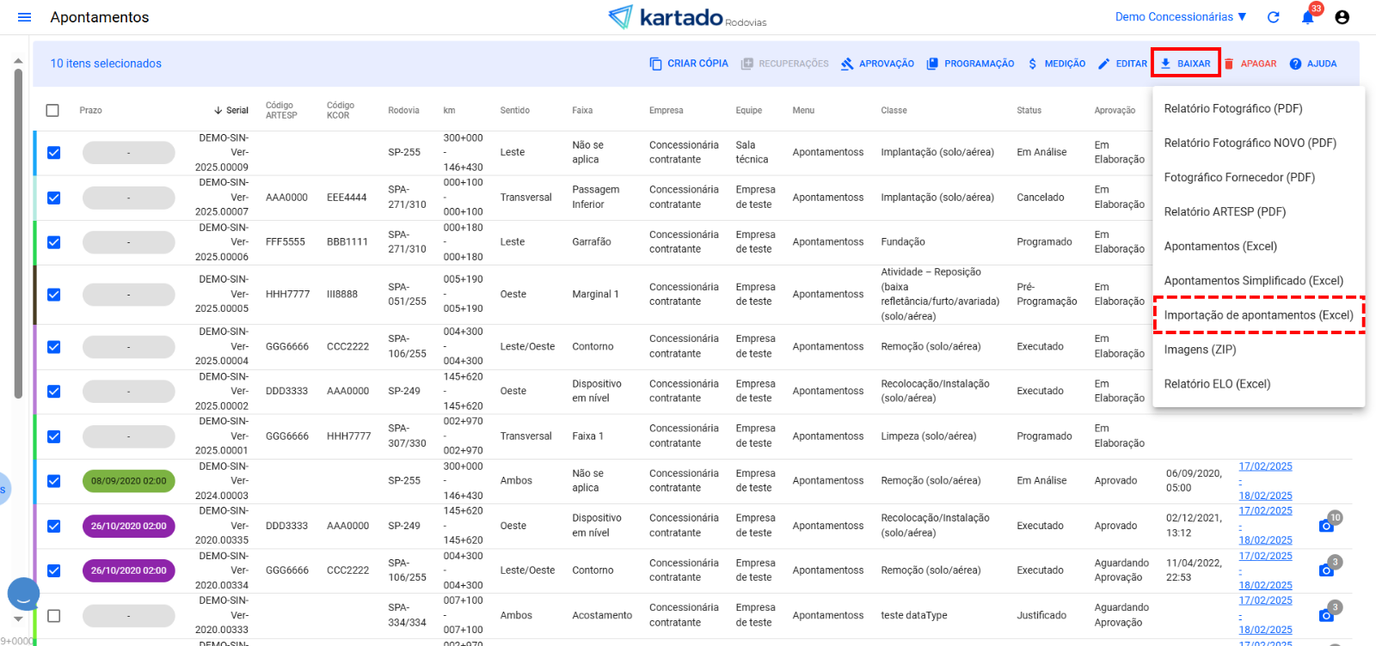
Task: Uncheck row DEMO-SIN-Ver-2025.00009 checkbox
Action: 53,153
